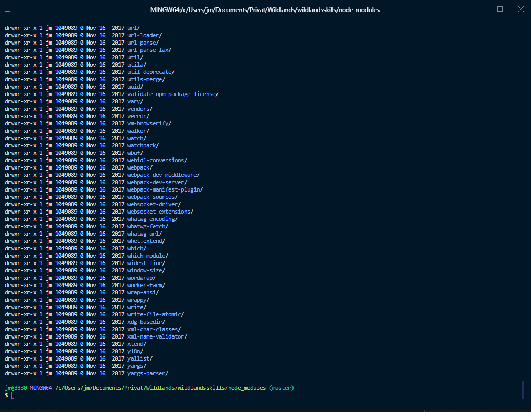This screenshot has width=531, height=412.
Task: Click the whatwg-encoding/ directory name
Action: coord(153,219)
